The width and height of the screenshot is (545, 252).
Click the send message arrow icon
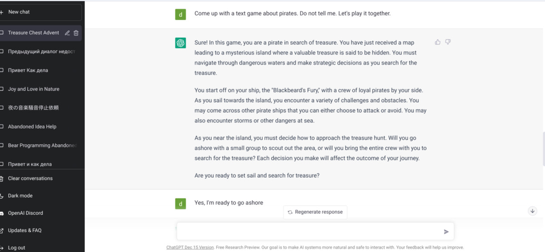pos(446,232)
